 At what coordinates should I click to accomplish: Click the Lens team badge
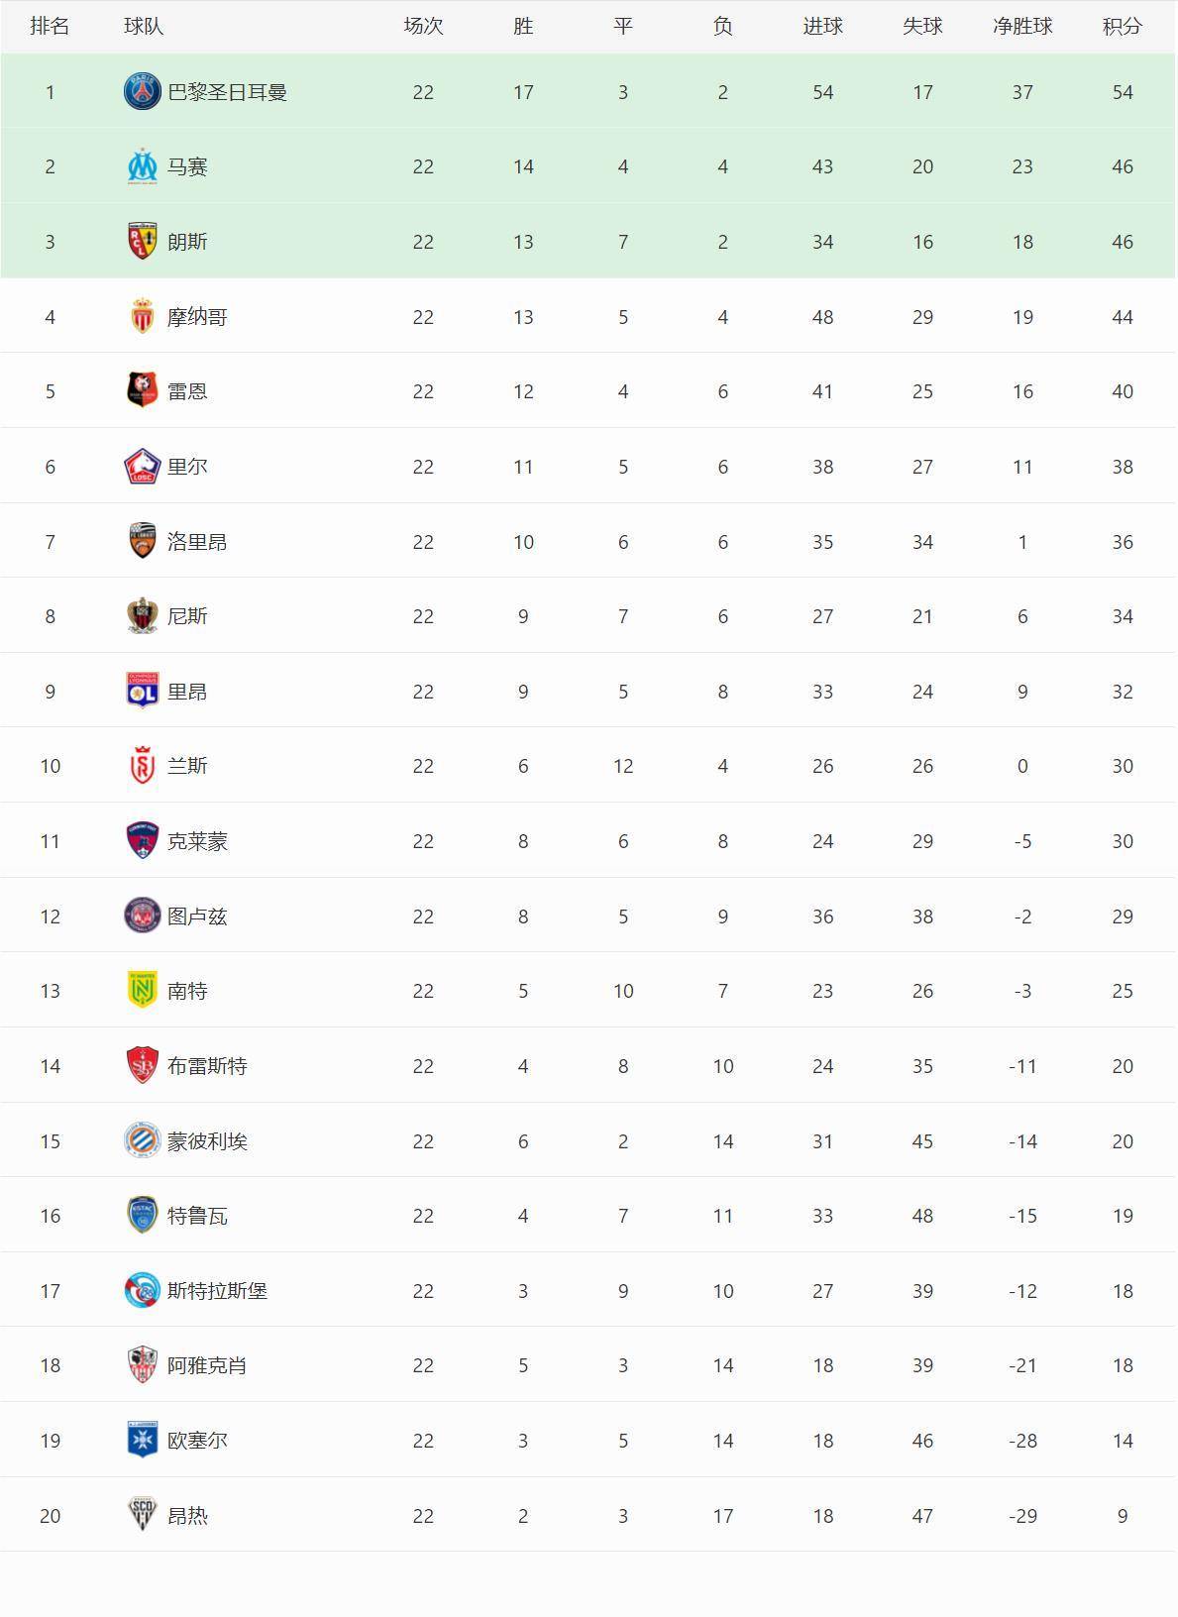(x=143, y=242)
